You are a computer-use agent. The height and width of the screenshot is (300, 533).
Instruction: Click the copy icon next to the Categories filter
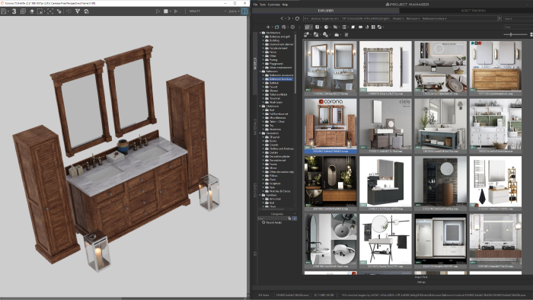click(289, 219)
